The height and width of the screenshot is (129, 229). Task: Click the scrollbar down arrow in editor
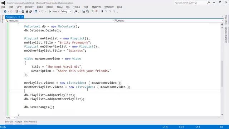222,115
